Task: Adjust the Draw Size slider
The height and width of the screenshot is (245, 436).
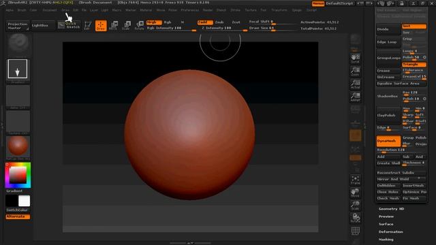Action: 272,29
